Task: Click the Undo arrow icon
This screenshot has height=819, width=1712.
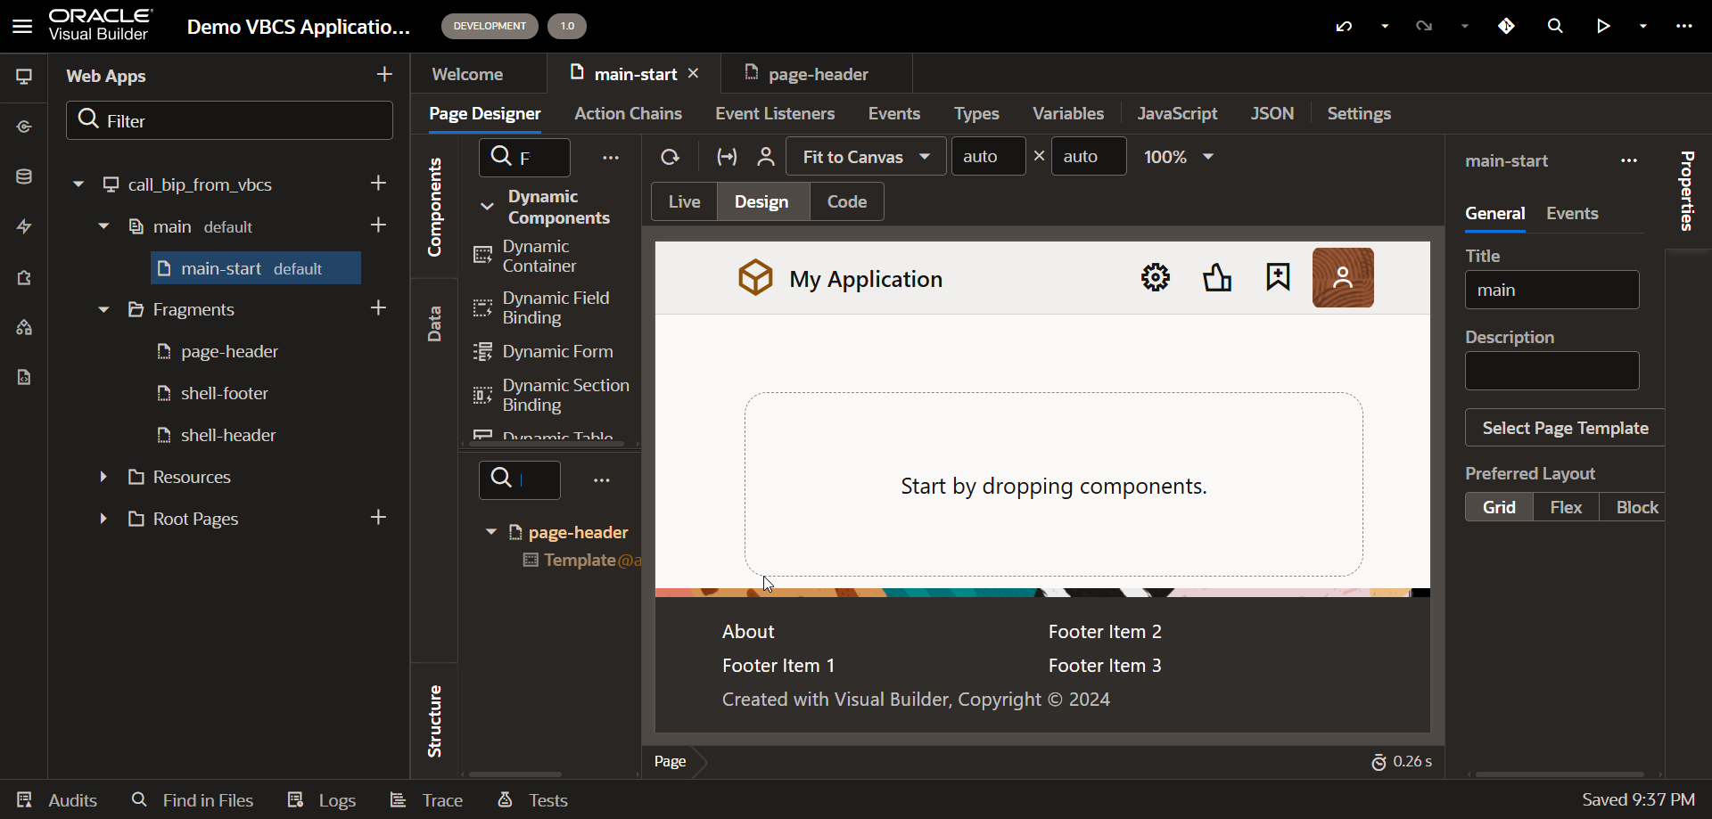Action: (1344, 26)
